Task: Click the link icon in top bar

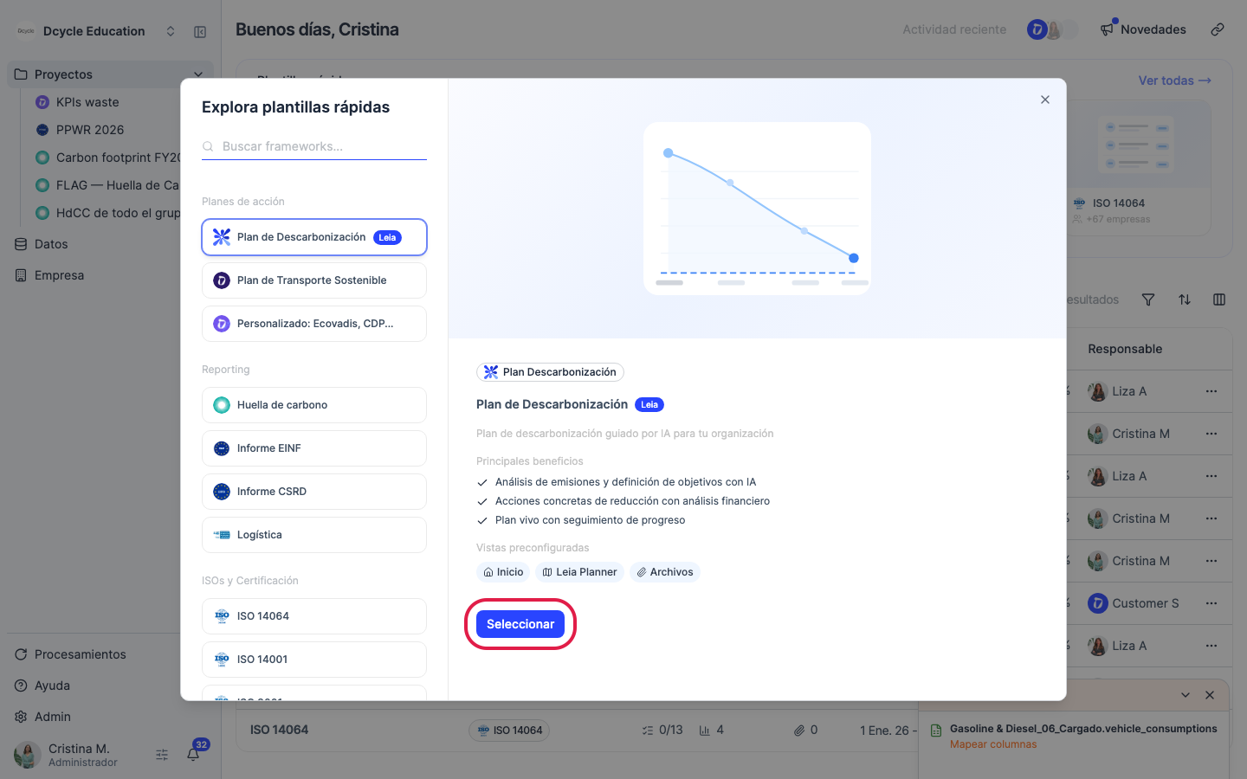Action: (x=1218, y=29)
